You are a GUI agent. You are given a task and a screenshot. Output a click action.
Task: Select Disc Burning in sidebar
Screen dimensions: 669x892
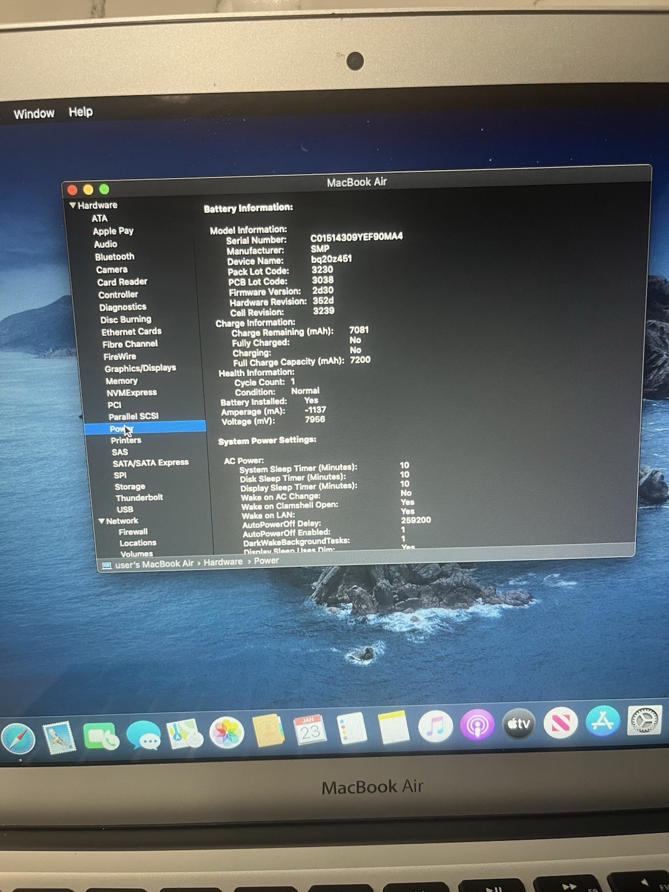tap(125, 319)
